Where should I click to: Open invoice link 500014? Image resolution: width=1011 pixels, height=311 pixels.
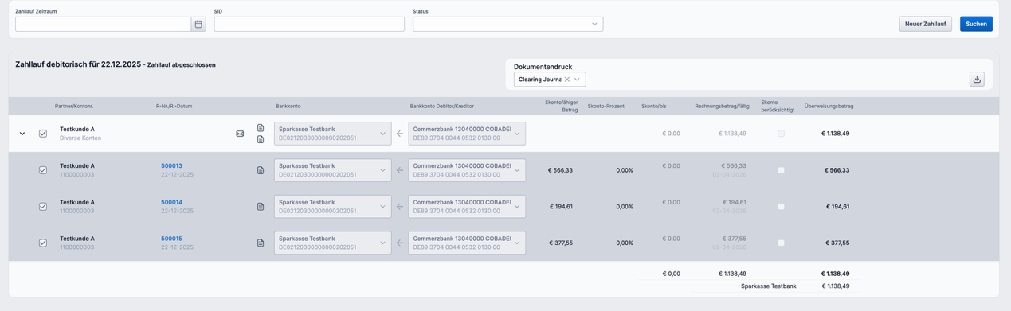pyautogui.click(x=171, y=203)
